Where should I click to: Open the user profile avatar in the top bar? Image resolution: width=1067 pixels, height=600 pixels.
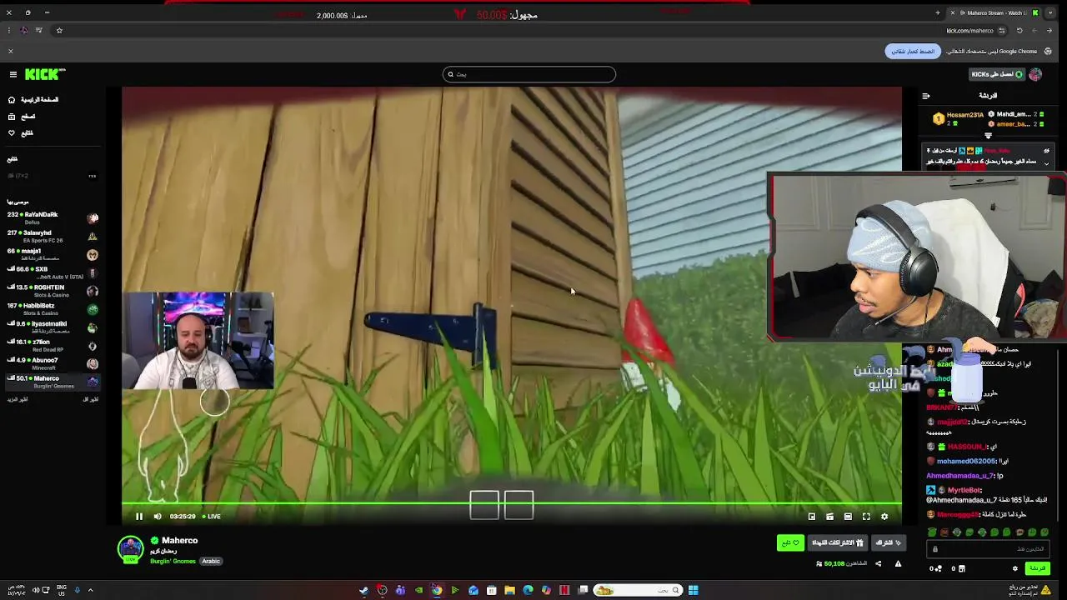point(1035,74)
